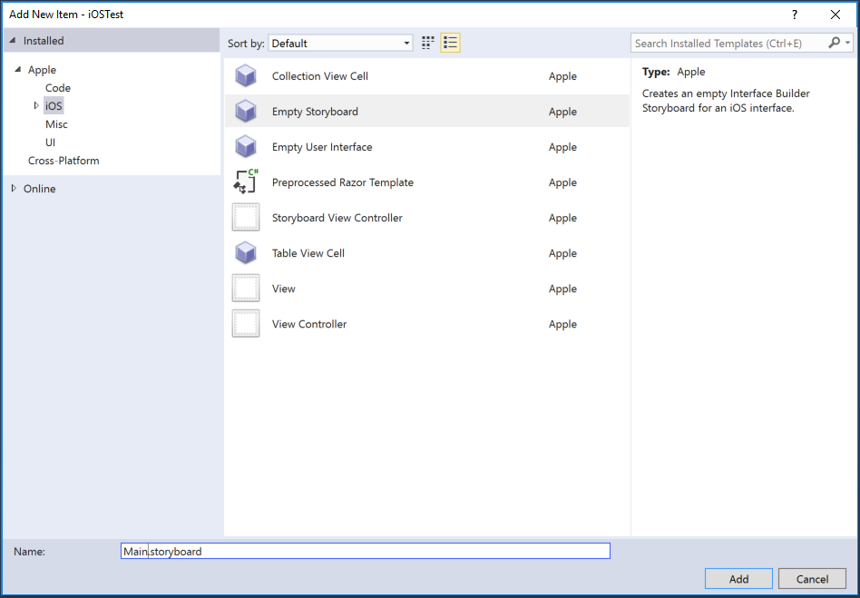Click the Cancel button
The width and height of the screenshot is (860, 598).
[x=812, y=579]
